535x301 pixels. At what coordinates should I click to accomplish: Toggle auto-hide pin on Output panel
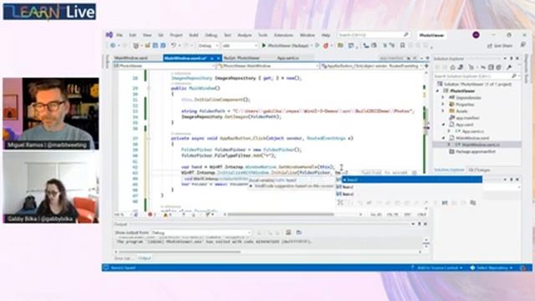pos(420,224)
